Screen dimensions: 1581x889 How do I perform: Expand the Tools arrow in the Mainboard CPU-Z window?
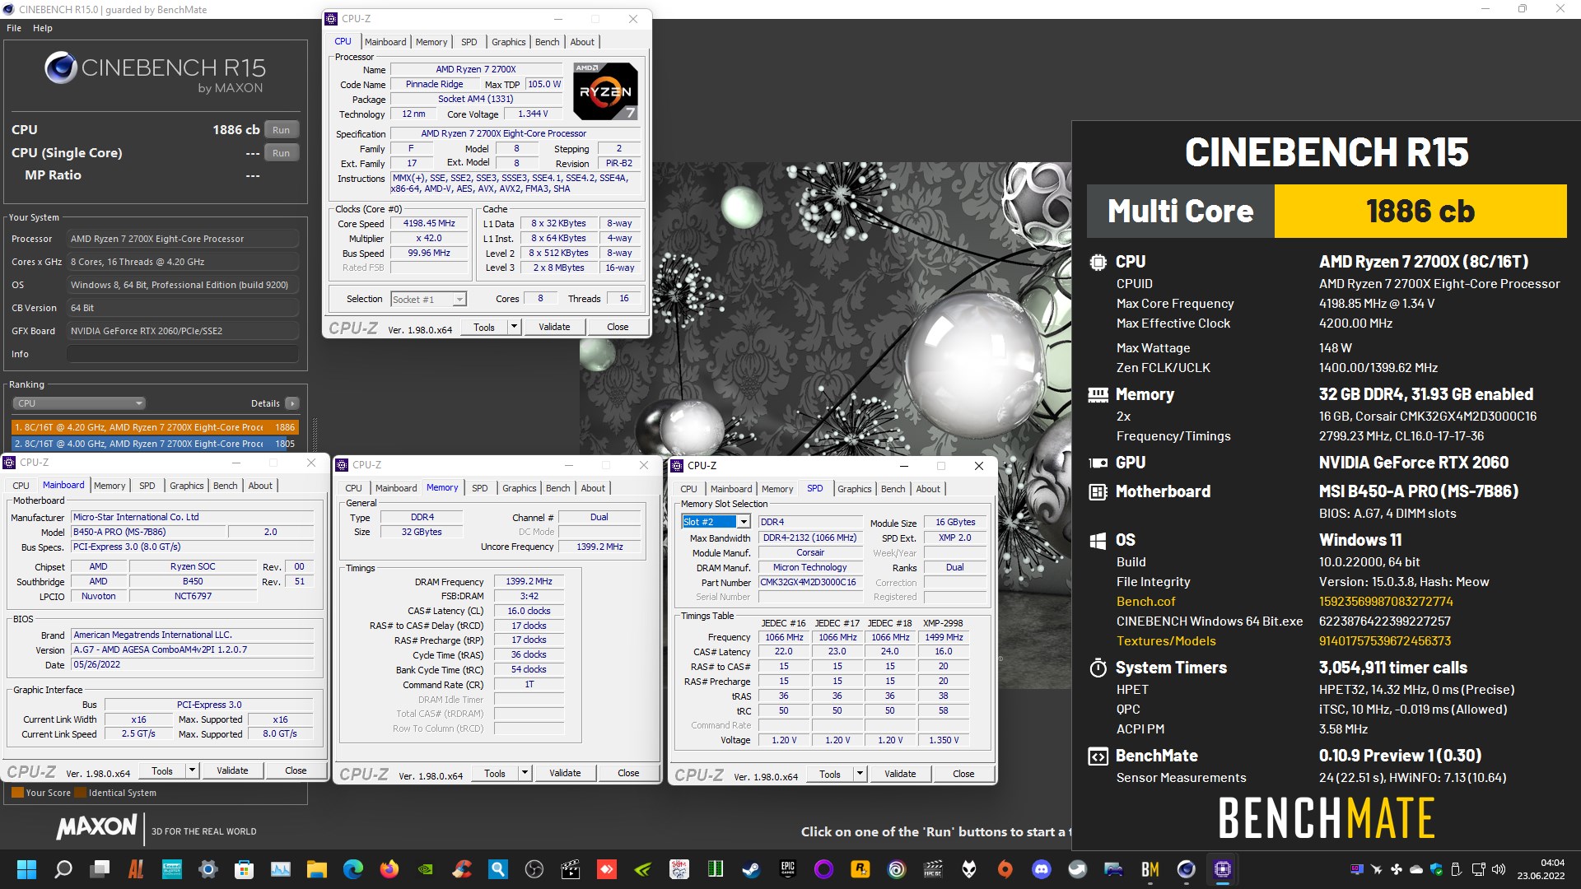click(x=192, y=770)
